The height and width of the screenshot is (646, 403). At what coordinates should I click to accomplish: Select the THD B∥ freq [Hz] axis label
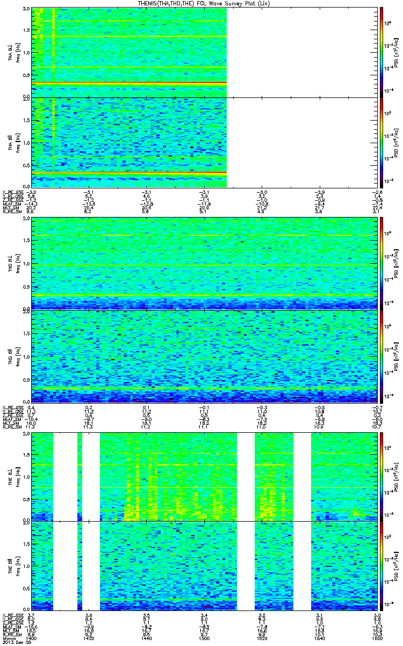[x=14, y=356]
